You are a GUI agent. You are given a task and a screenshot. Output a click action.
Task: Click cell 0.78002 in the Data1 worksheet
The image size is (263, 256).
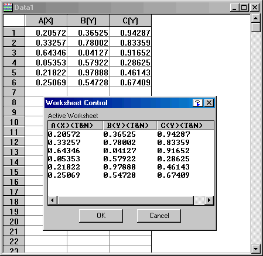(88, 42)
